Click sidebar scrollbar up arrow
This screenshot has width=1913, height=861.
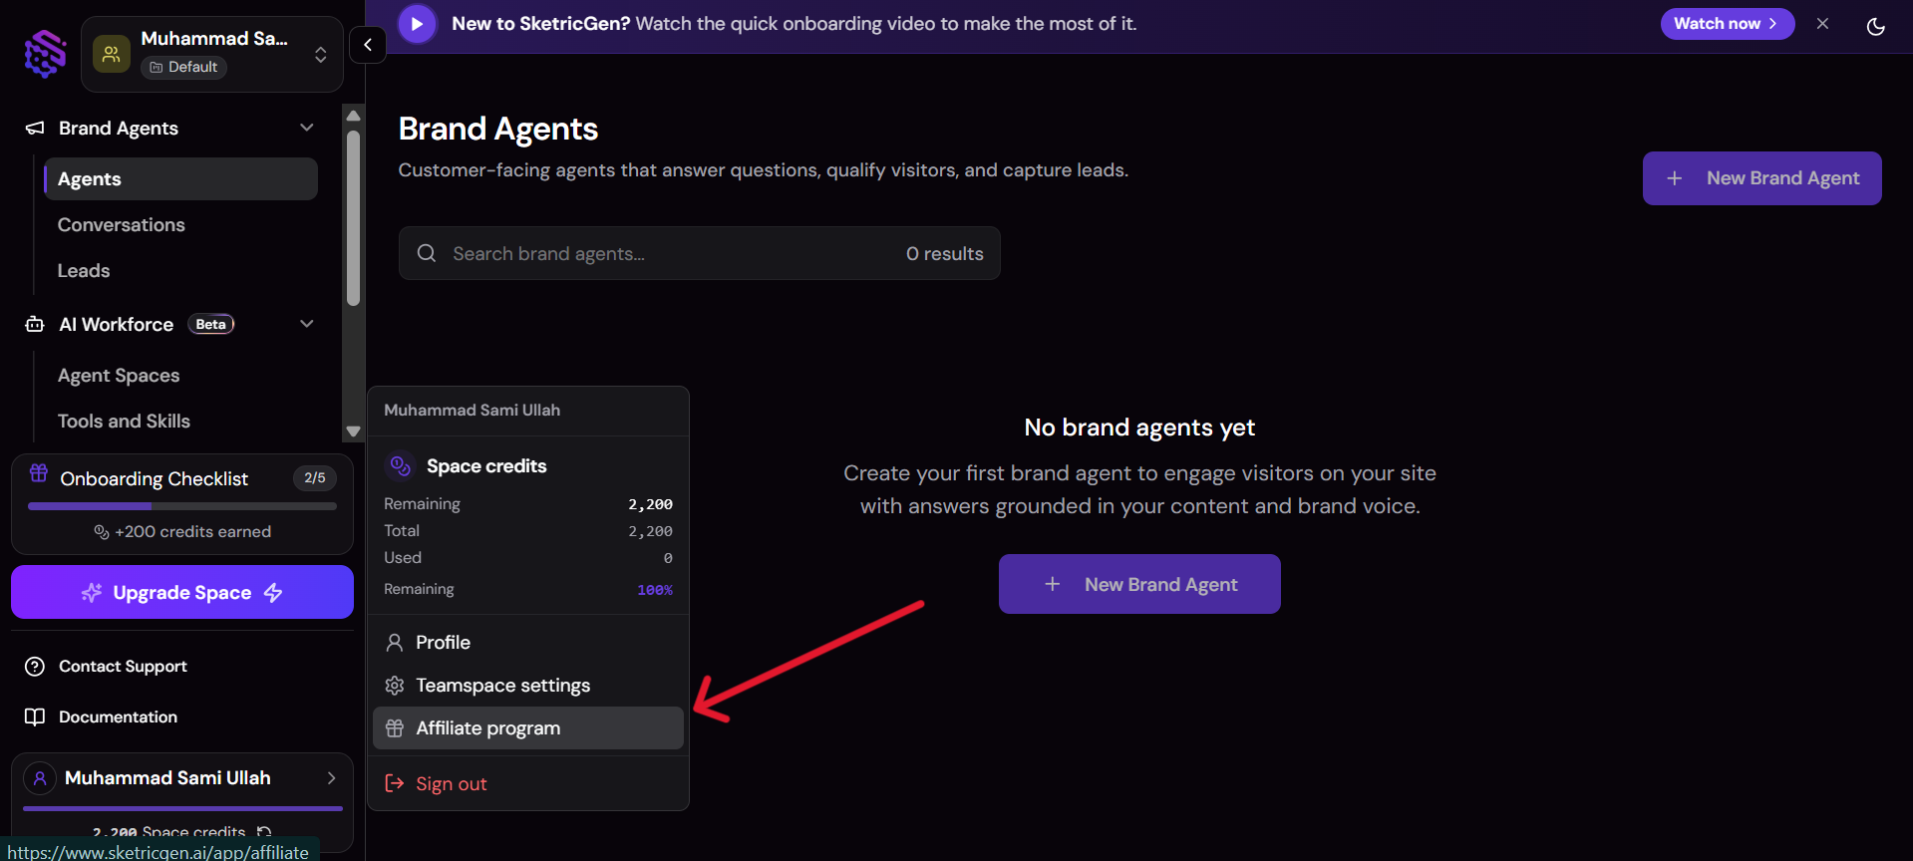tap(353, 115)
